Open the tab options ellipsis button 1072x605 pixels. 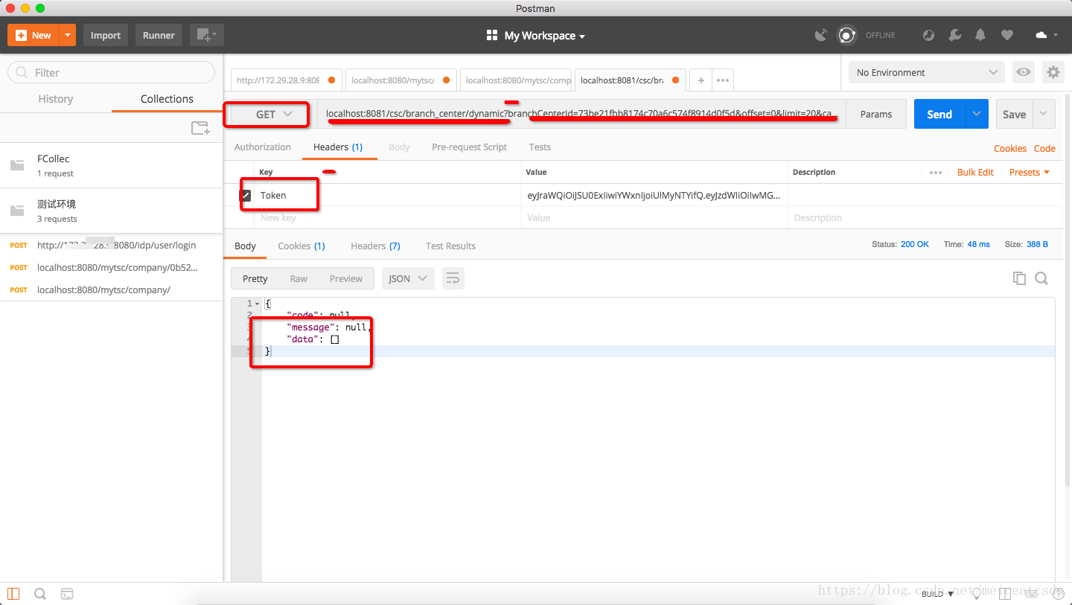tap(723, 80)
